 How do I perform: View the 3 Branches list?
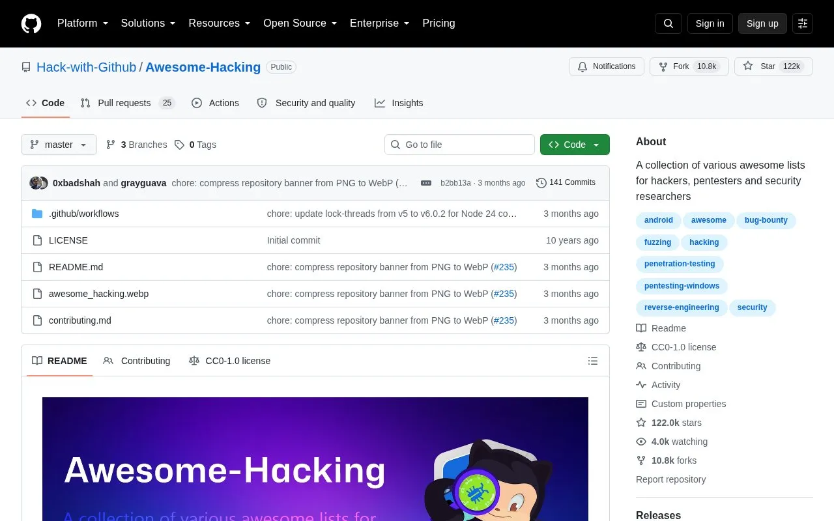pos(136,145)
